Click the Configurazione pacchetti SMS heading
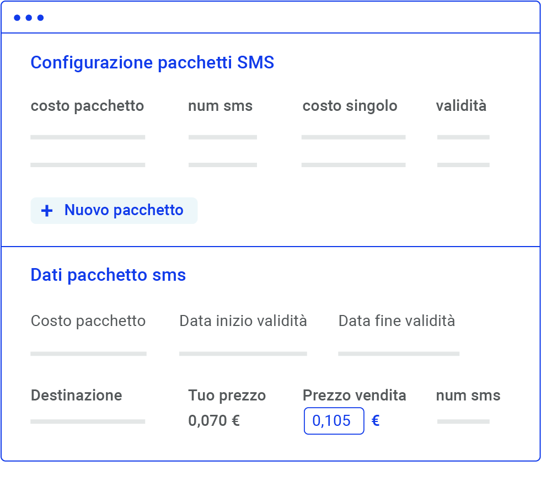The image size is (541, 497). tap(152, 63)
